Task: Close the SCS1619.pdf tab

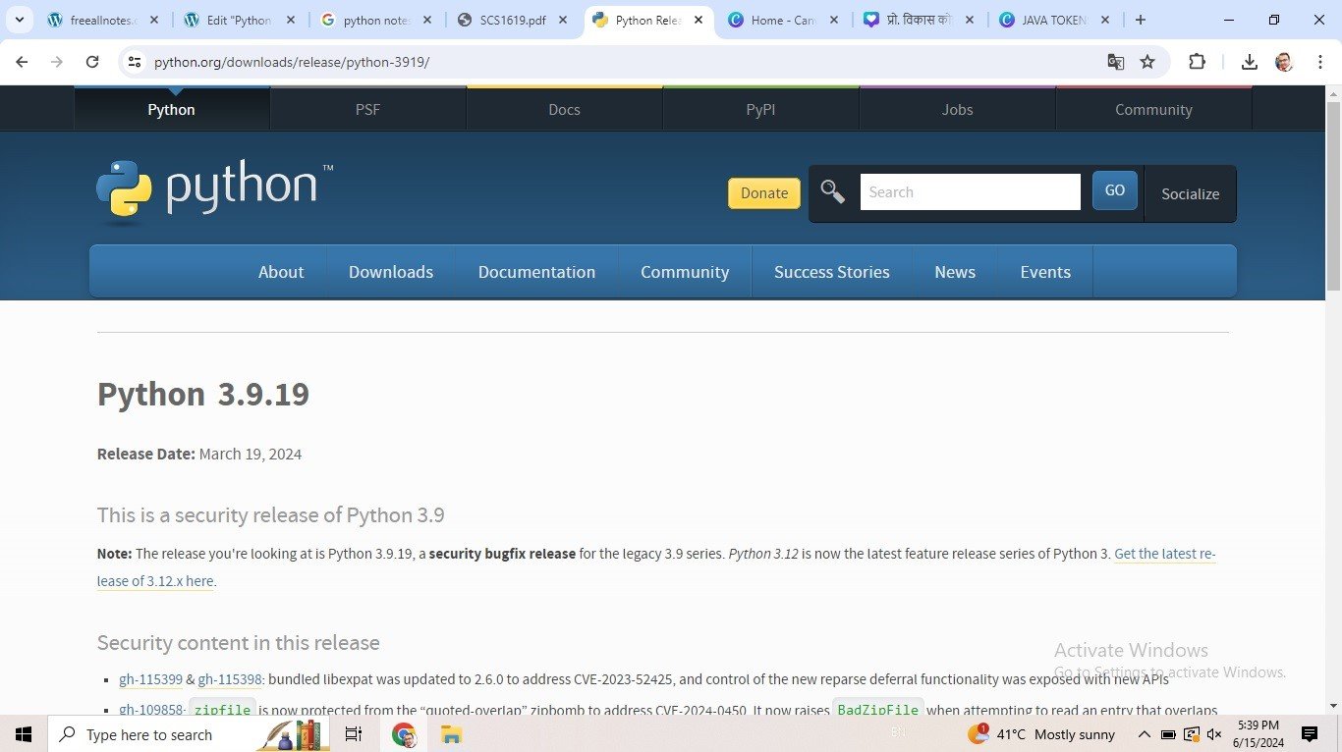Action: pos(563,20)
